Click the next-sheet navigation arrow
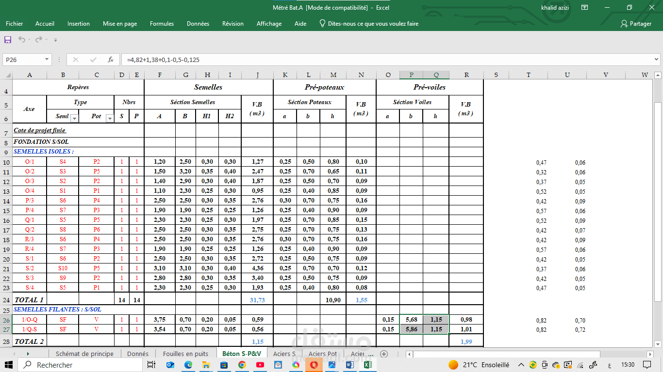This screenshot has width=663, height=372. tap(28, 354)
